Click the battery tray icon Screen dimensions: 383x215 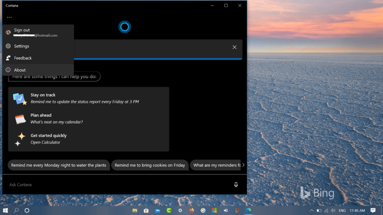tap(319, 211)
